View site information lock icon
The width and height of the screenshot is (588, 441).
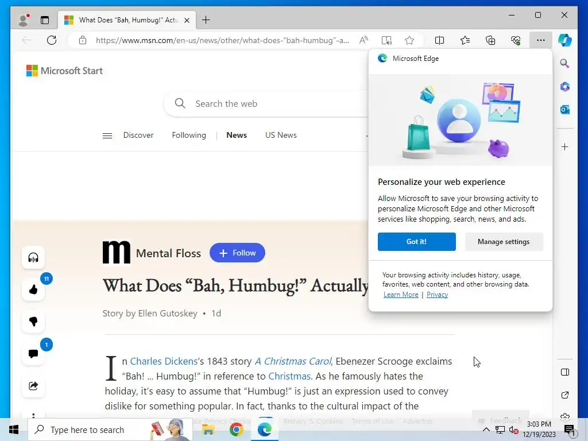click(x=83, y=40)
